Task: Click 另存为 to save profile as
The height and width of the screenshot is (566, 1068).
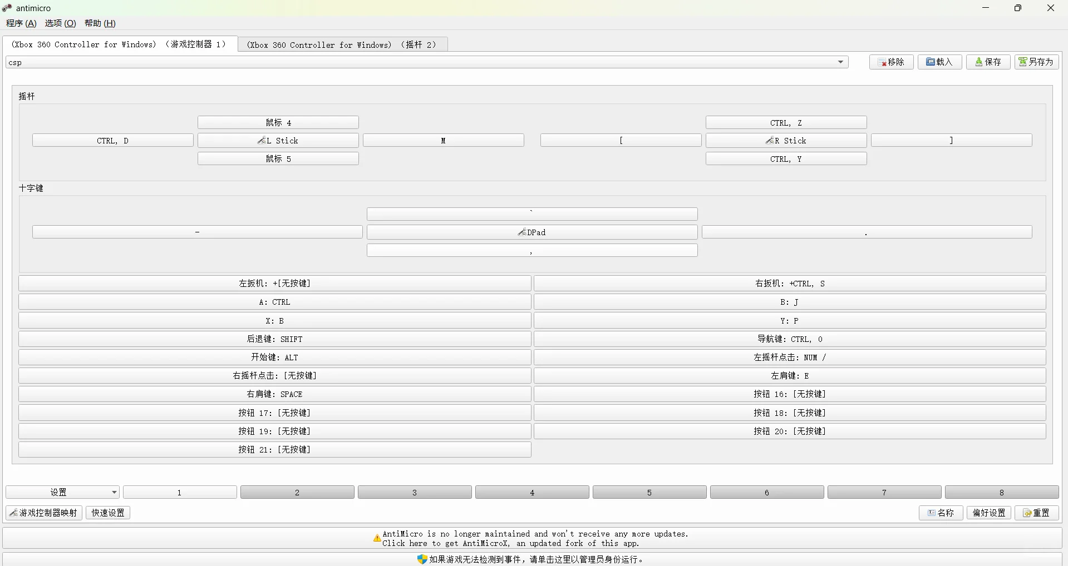Action: [x=1037, y=62]
